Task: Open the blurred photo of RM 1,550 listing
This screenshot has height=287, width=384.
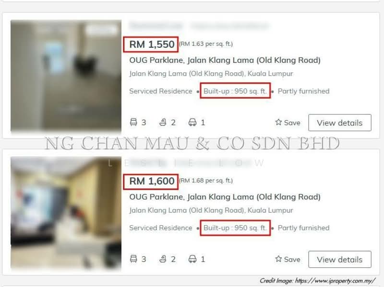Action: click(66, 76)
